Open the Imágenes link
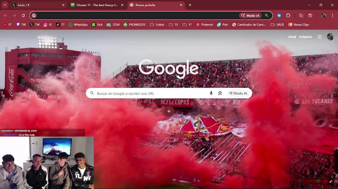The width and height of the screenshot is (338, 189). pyautogui.click(x=305, y=37)
